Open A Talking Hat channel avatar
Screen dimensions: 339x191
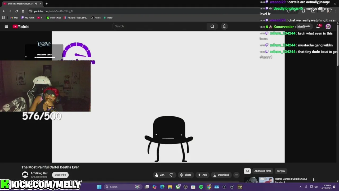(x=25, y=175)
